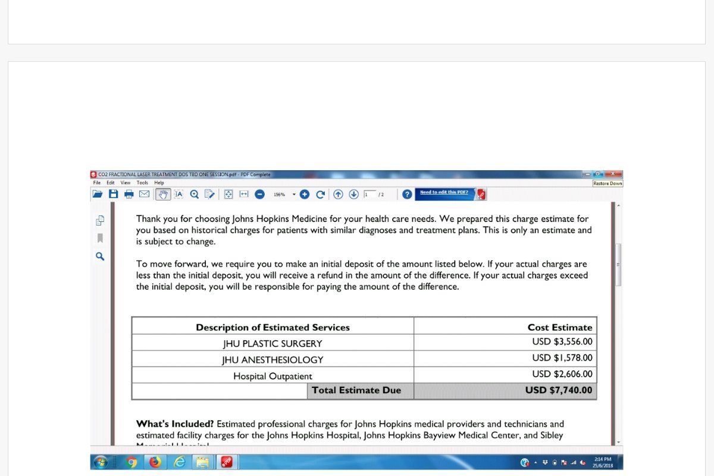Image resolution: width=714 pixels, height=476 pixels.
Task: Go to the previous page
Action: (x=338, y=194)
